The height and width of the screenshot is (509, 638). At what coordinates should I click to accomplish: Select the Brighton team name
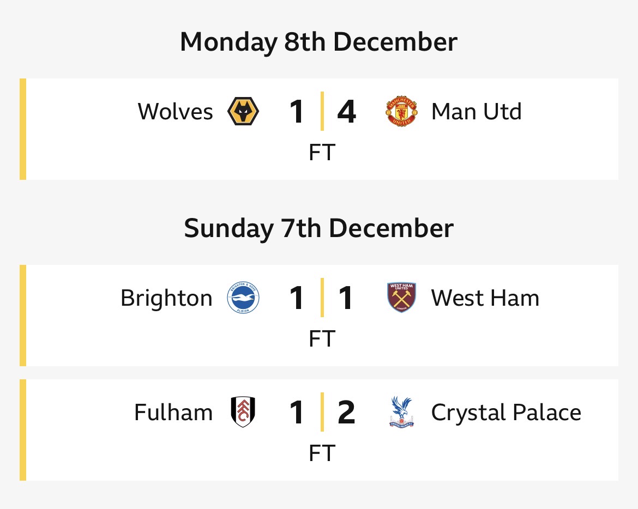click(x=166, y=299)
